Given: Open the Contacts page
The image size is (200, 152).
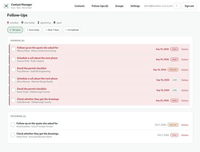Looking at the screenshot, I should (x=79, y=6).
